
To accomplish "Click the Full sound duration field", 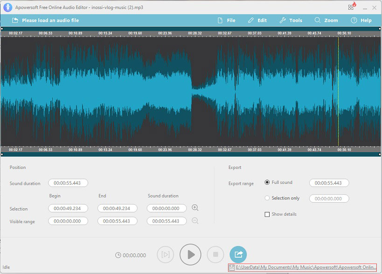I will click(x=329, y=183).
